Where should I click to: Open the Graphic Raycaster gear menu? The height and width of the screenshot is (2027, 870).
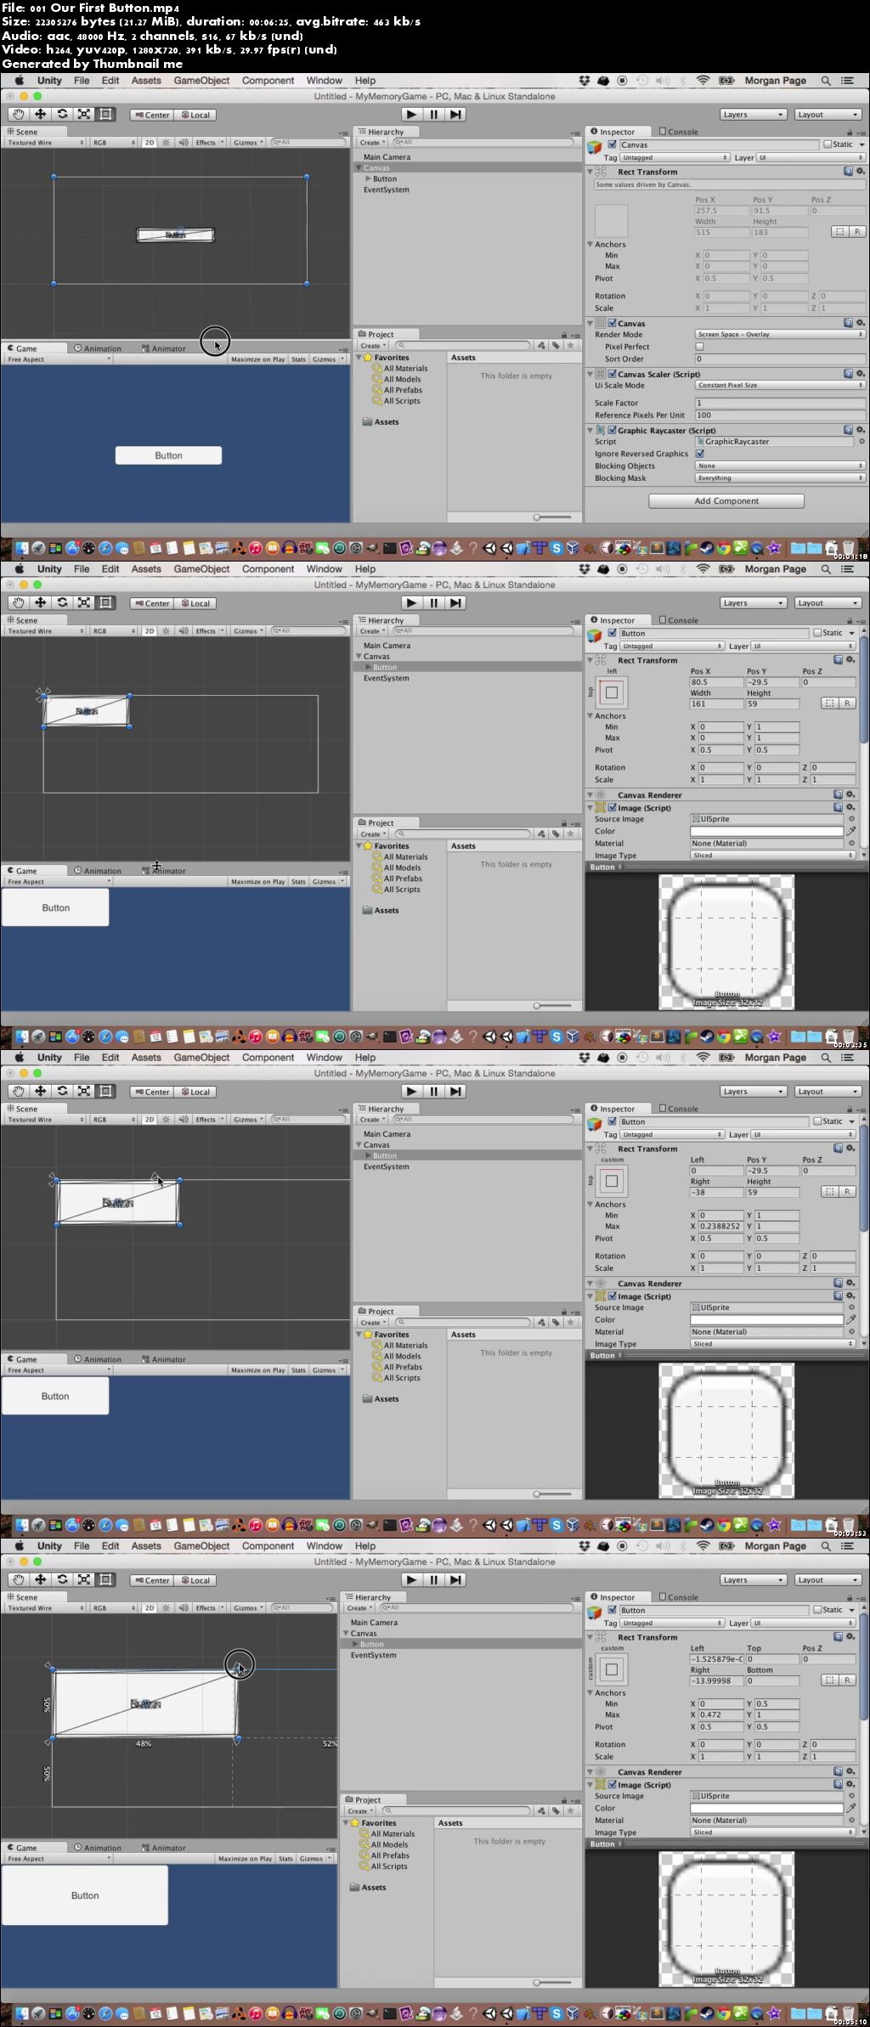tap(860, 430)
